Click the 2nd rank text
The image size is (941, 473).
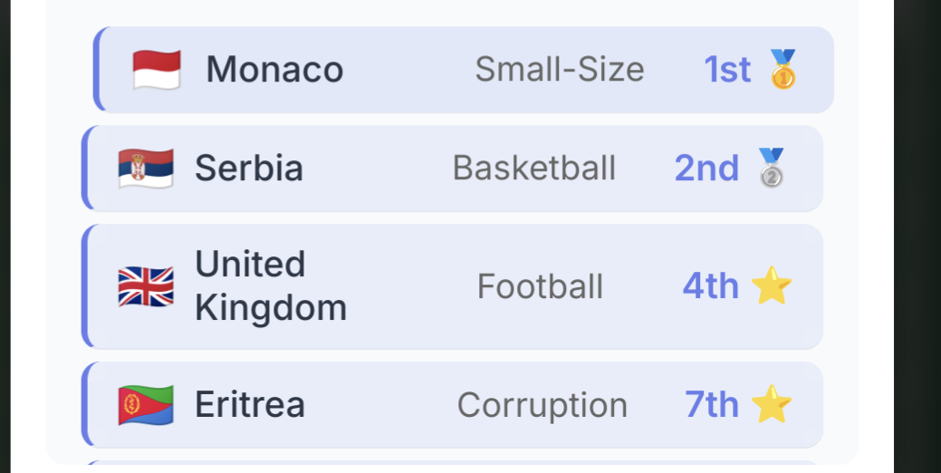pos(706,169)
